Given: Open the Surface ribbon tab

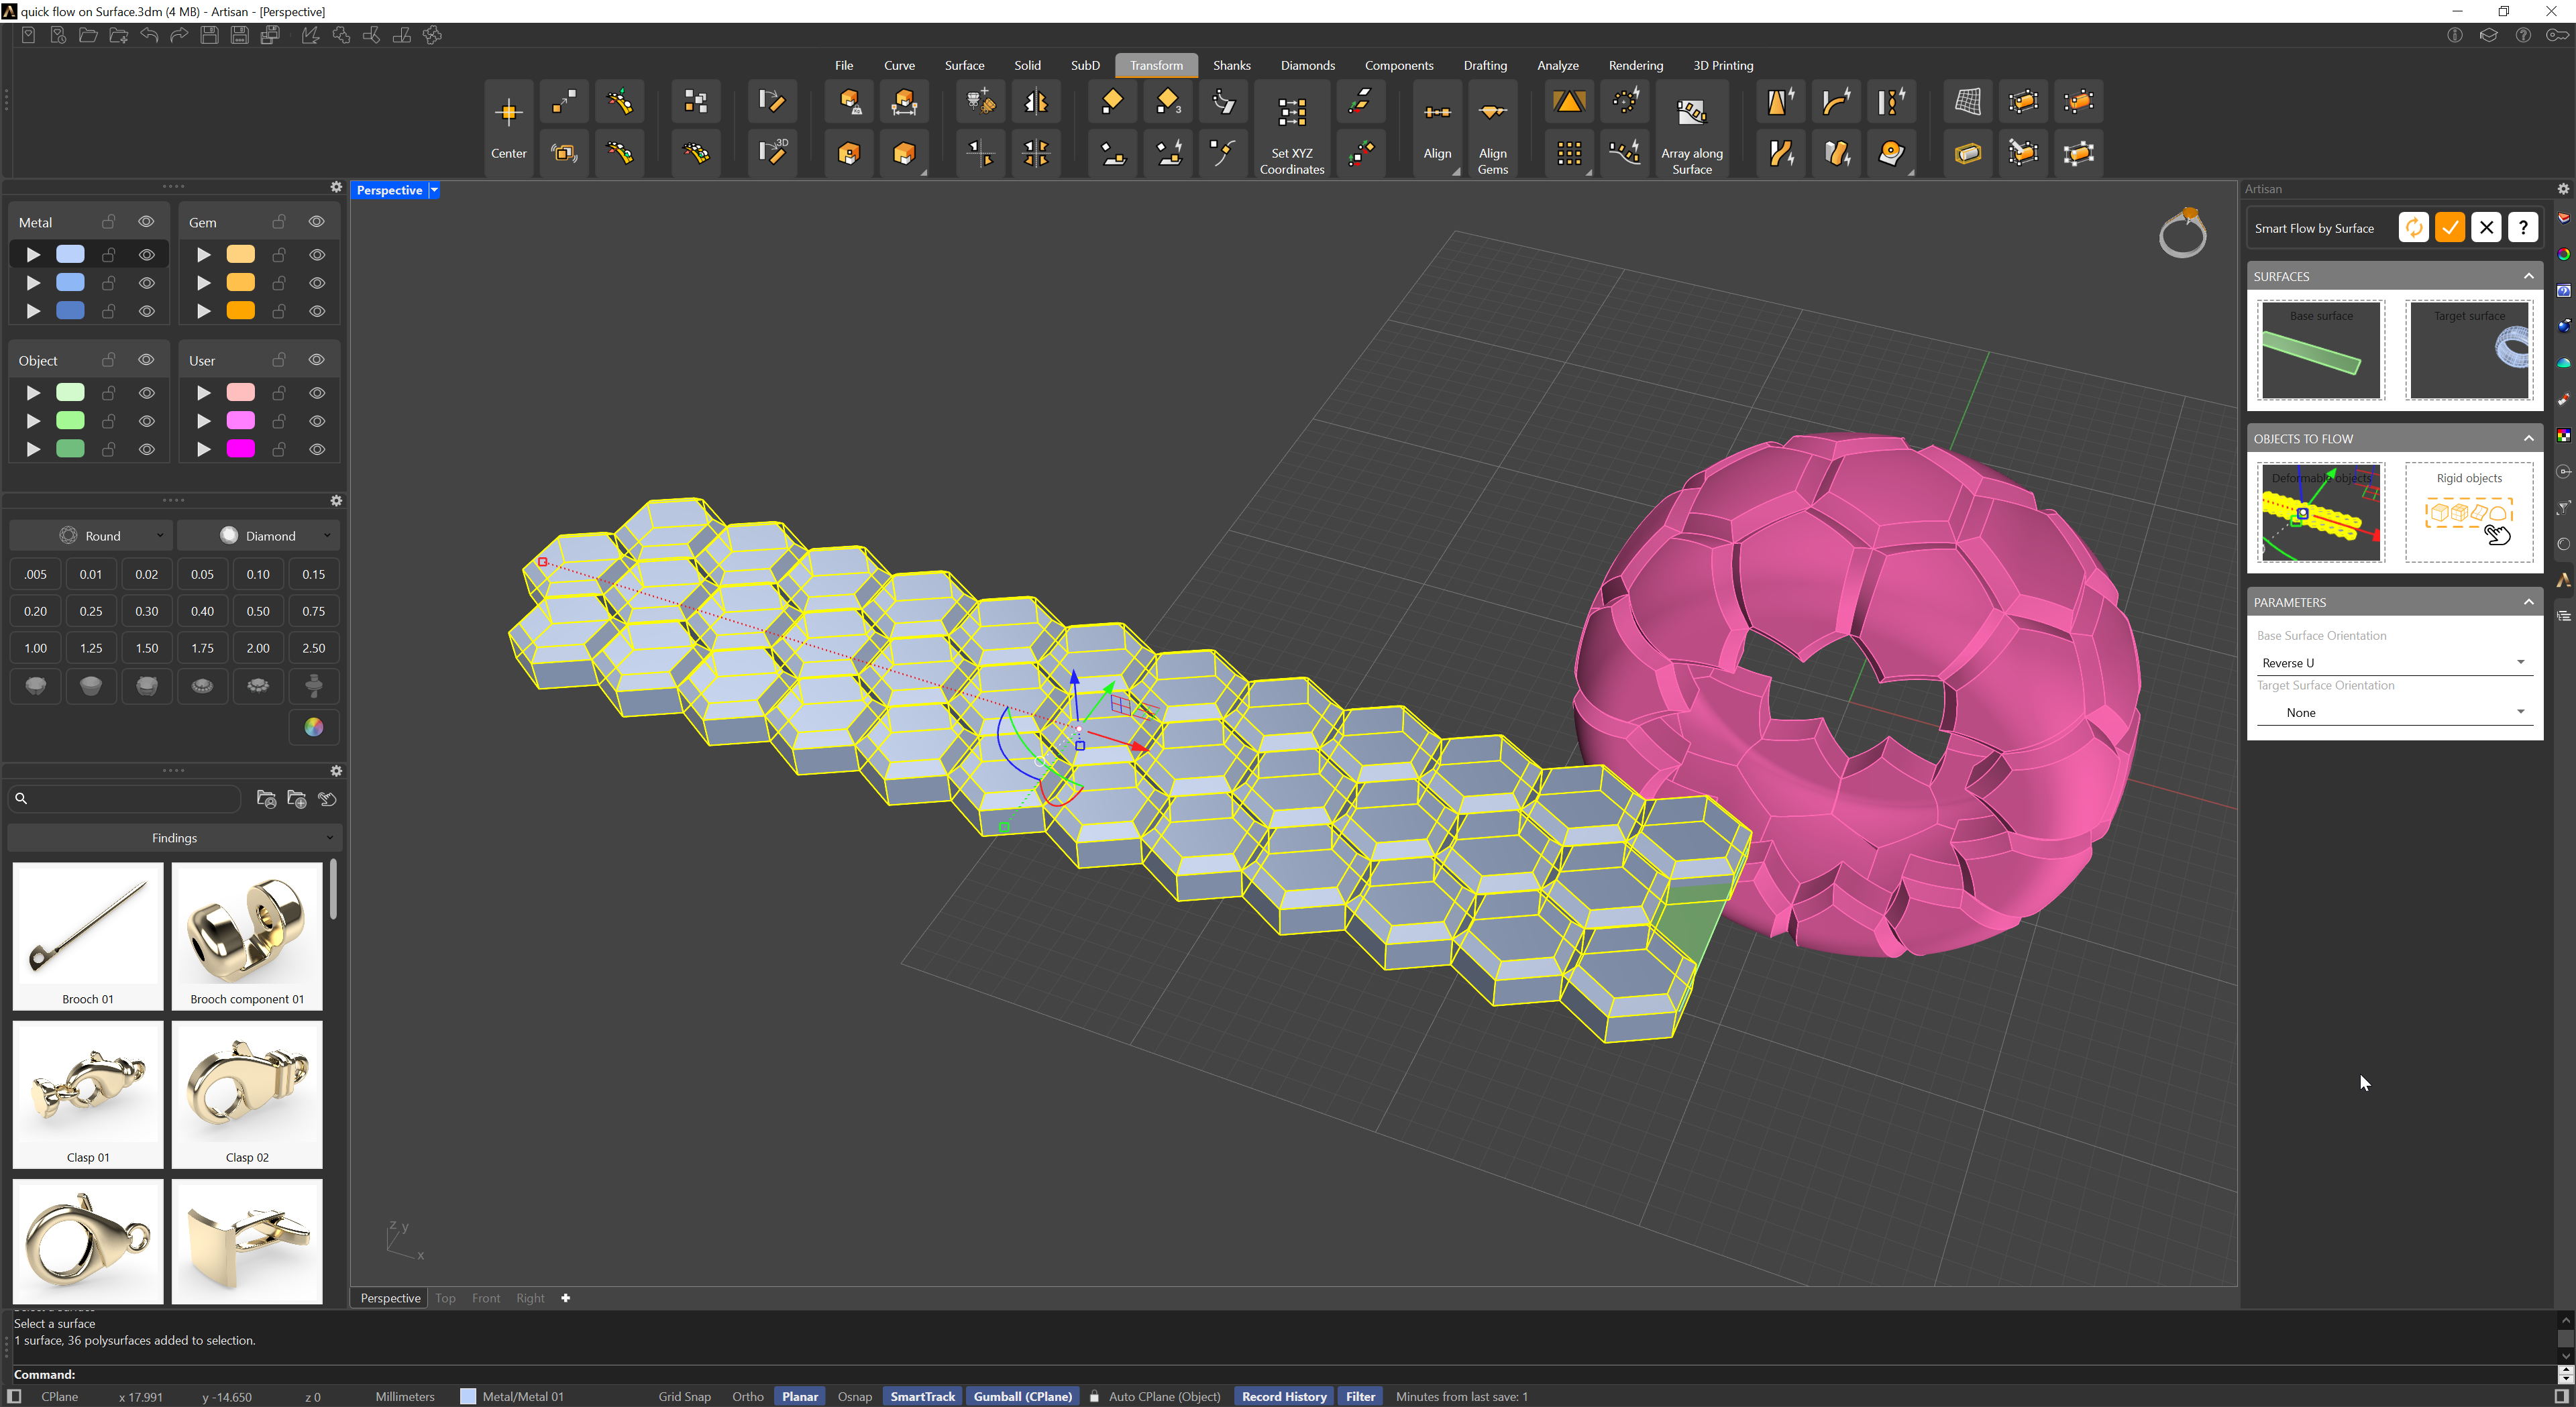Looking at the screenshot, I should [x=964, y=66].
